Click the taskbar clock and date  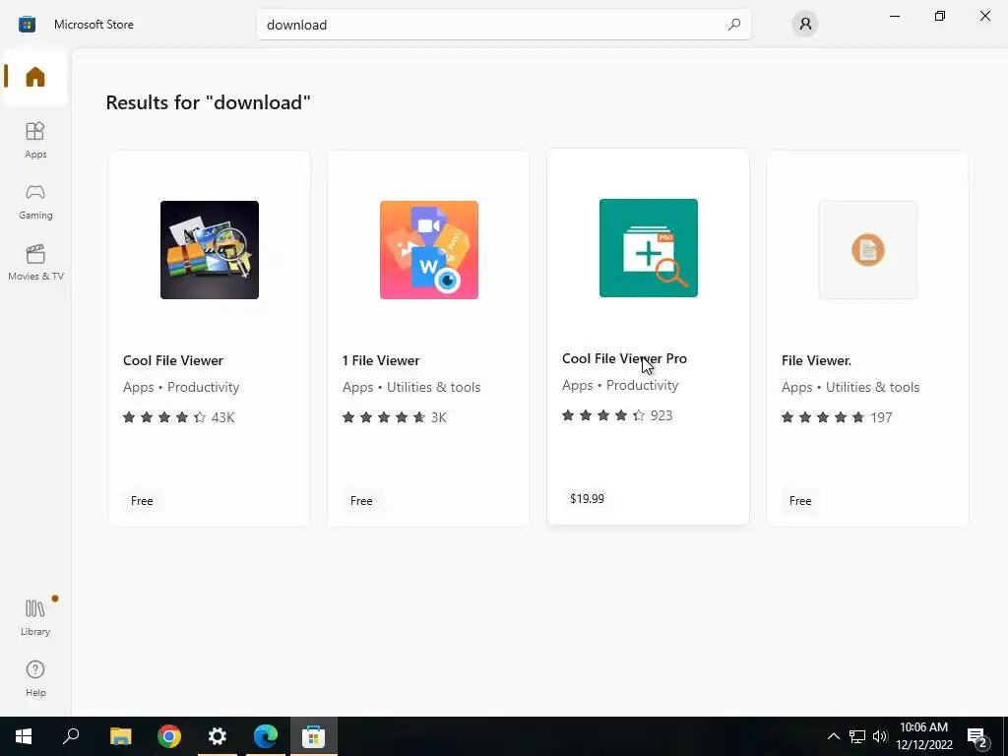[x=923, y=736]
